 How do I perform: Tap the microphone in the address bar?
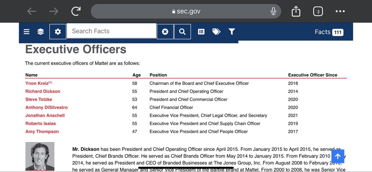point(273,11)
